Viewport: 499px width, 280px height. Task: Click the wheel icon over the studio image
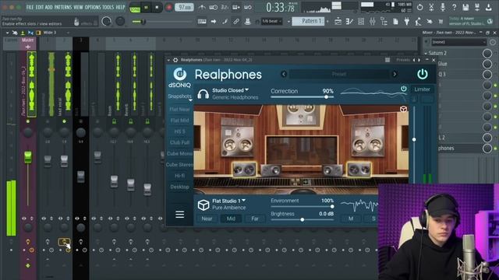click(x=403, y=110)
